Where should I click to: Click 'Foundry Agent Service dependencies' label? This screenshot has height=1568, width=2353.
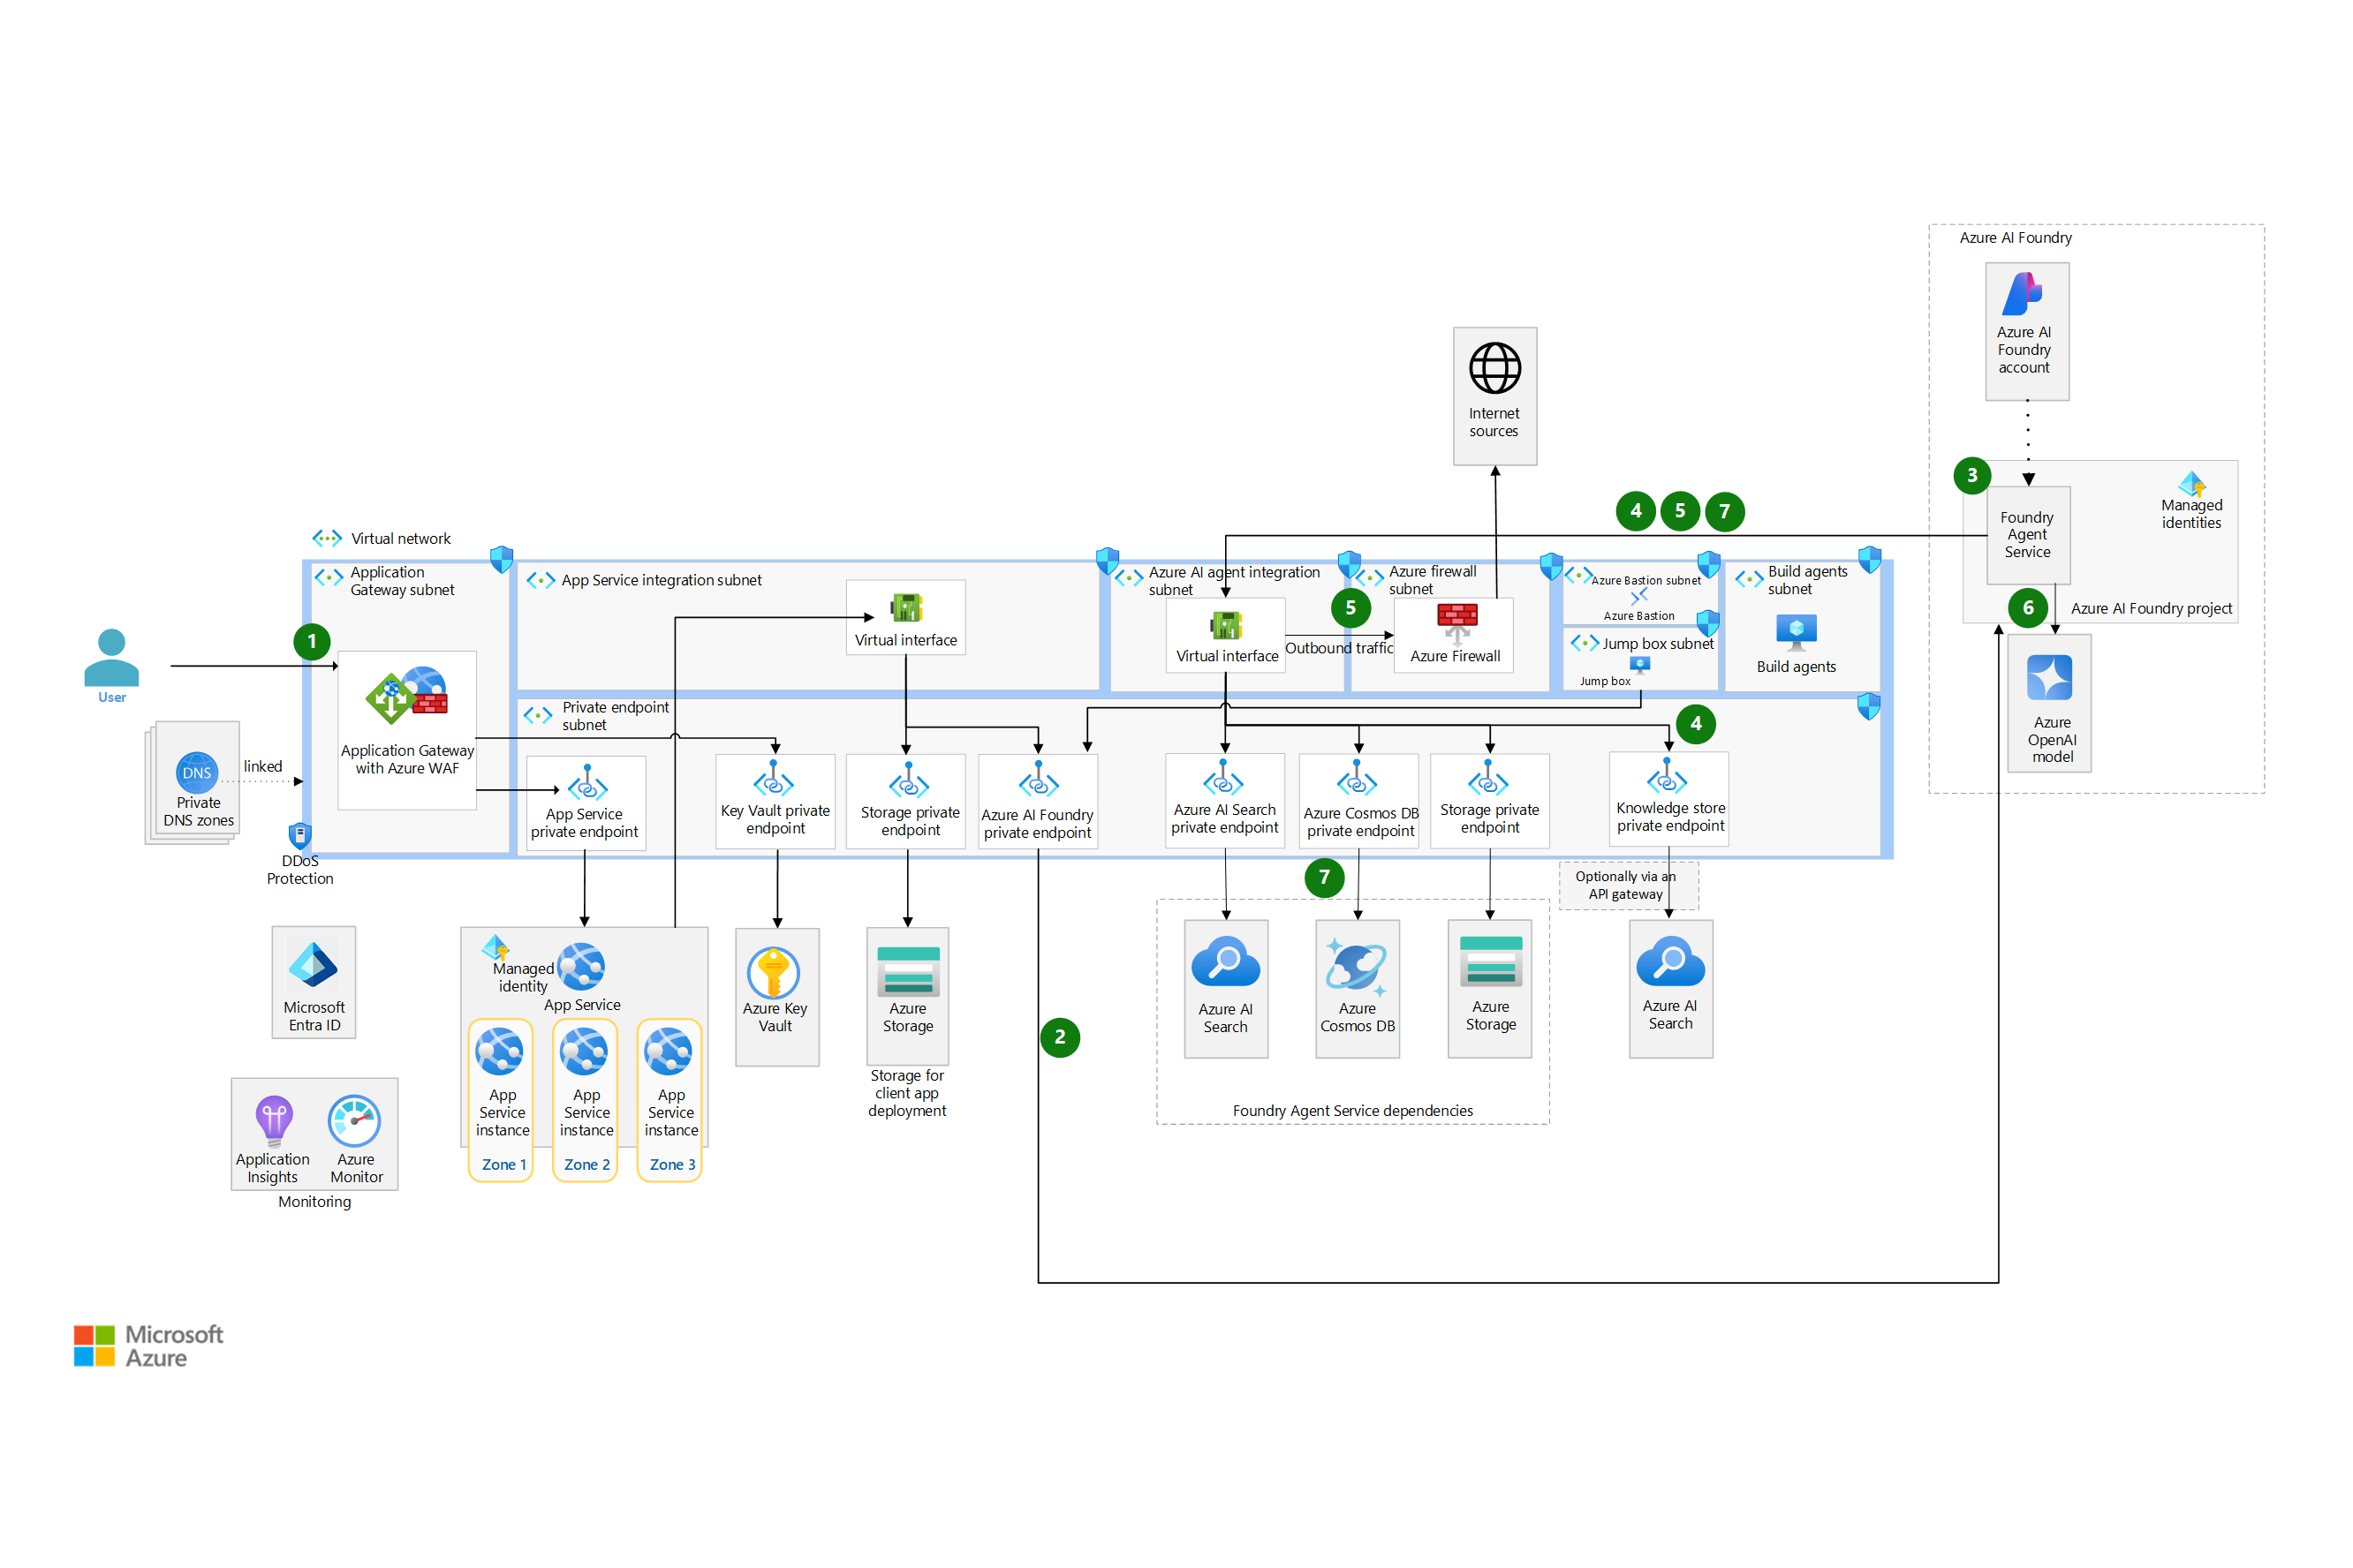tap(1352, 1110)
